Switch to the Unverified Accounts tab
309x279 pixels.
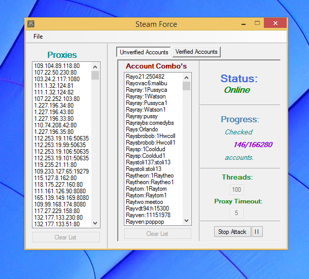pos(144,52)
